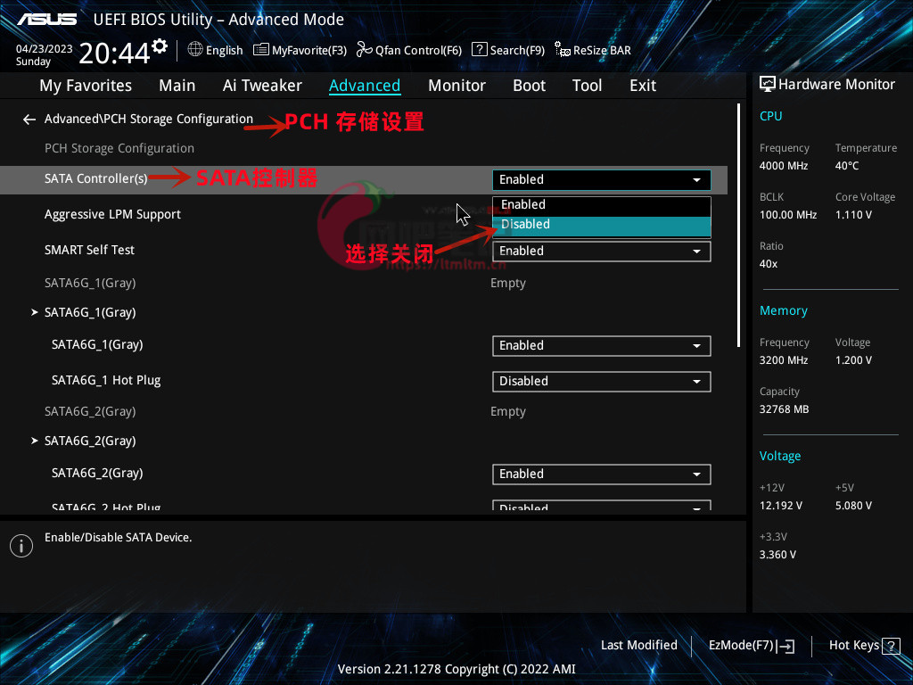This screenshot has height=685, width=913.
Task: Click the CPU Temperature 40°C value
Action: (847, 166)
